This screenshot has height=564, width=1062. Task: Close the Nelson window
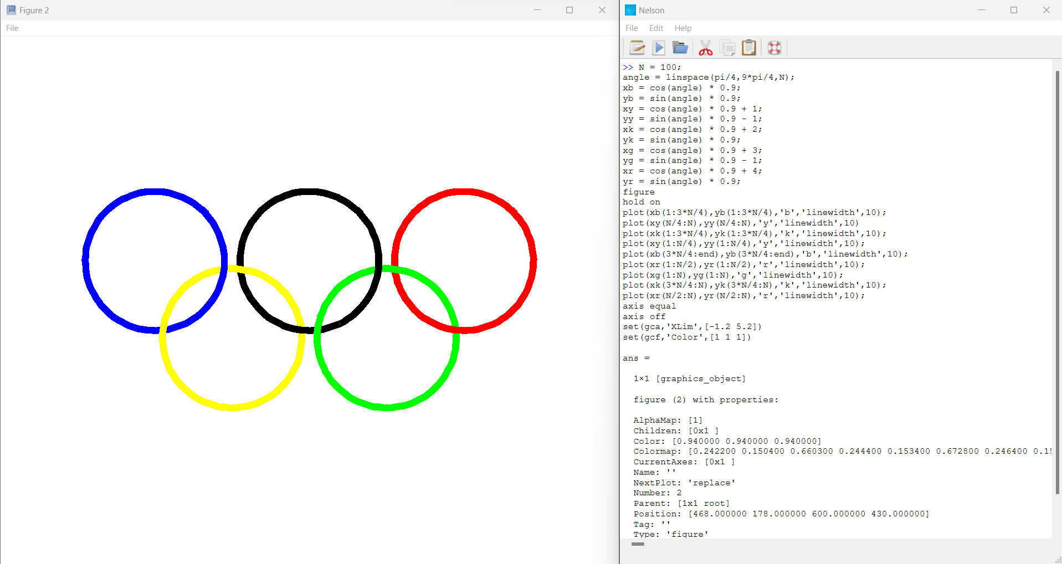[x=1046, y=10]
